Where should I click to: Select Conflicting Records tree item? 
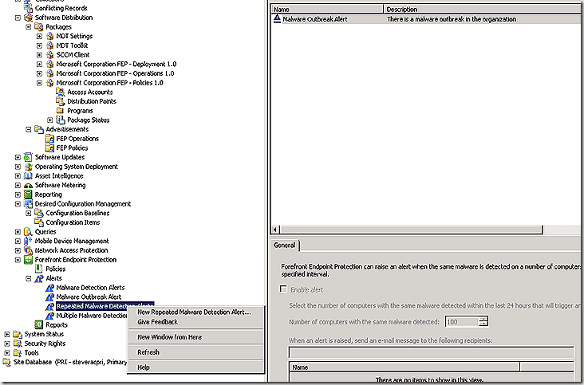pos(61,8)
